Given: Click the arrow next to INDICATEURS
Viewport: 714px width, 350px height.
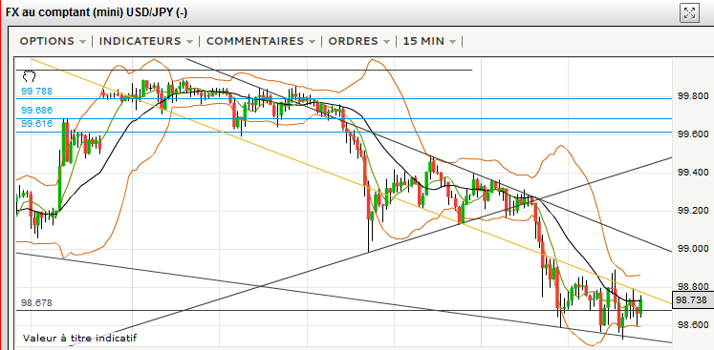Looking at the screenshot, I should [189, 42].
